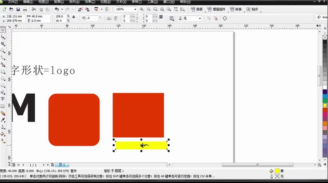Click the Mirror vertically icon
Image resolution: width=328 pixels, height=183 pixels.
pyautogui.click(x=116, y=18)
